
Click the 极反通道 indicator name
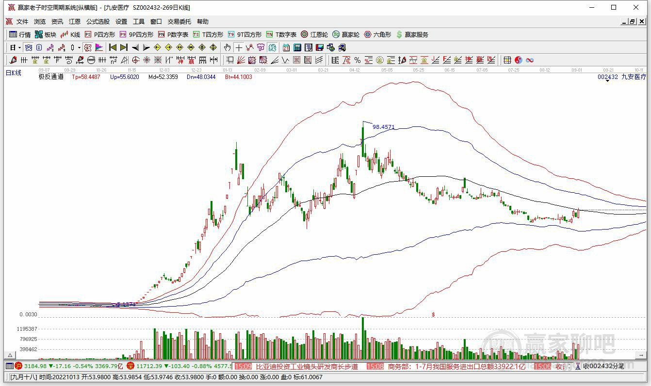tap(51, 77)
